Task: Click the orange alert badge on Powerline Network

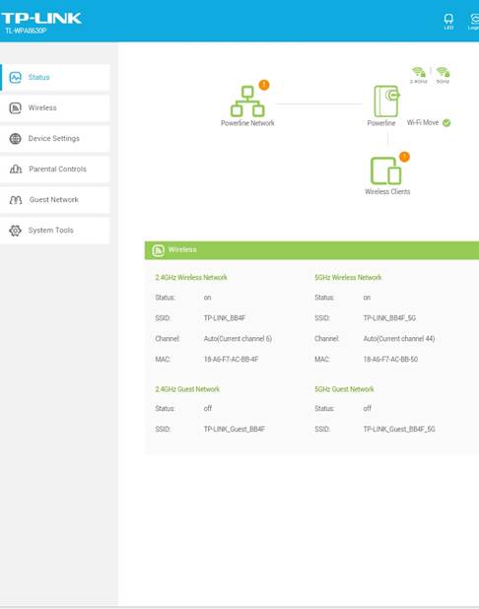Action: [x=264, y=85]
